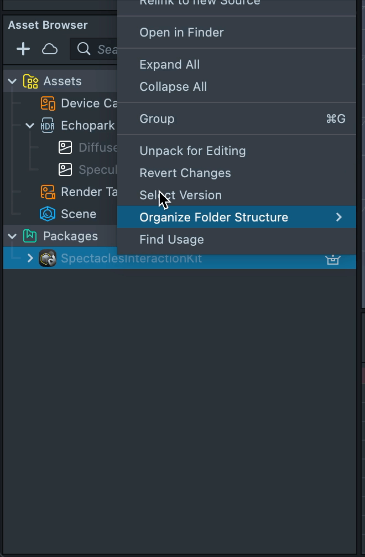Collapse the Assets folder chevron

tap(12, 81)
